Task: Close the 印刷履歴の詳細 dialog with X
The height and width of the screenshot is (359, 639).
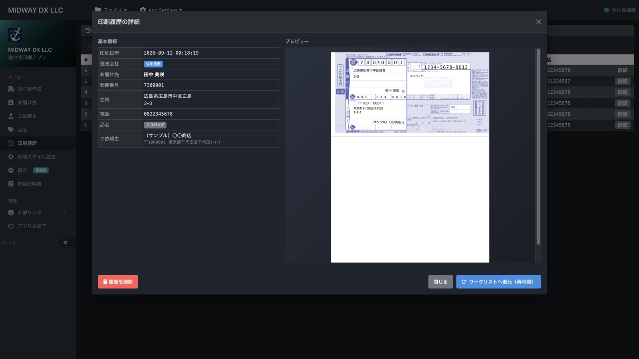Action: point(538,22)
